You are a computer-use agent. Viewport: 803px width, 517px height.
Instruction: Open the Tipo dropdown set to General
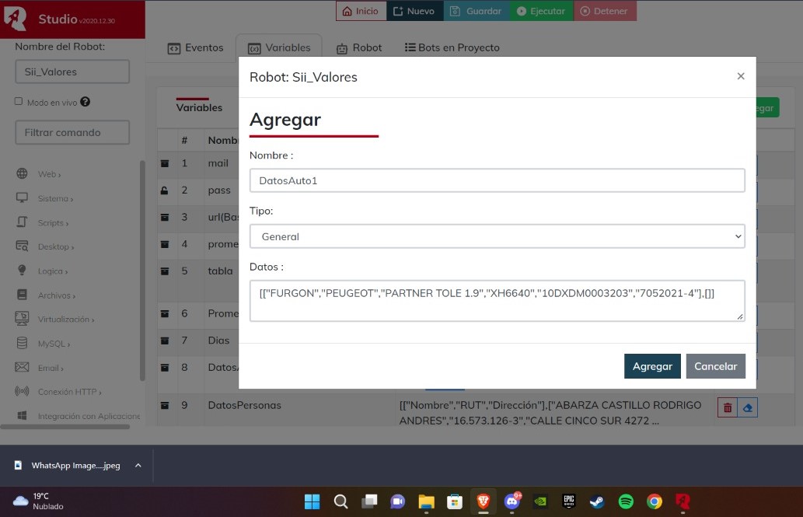tap(497, 236)
